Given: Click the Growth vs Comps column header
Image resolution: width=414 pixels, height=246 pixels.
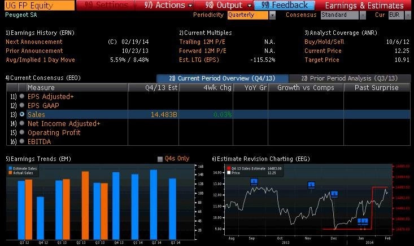Looking at the screenshot, I should pyautogui.click(x=306, y=88).
